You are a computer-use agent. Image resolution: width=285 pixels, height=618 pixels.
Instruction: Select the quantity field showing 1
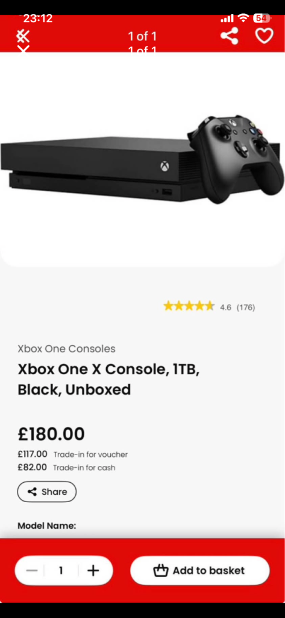61,570
